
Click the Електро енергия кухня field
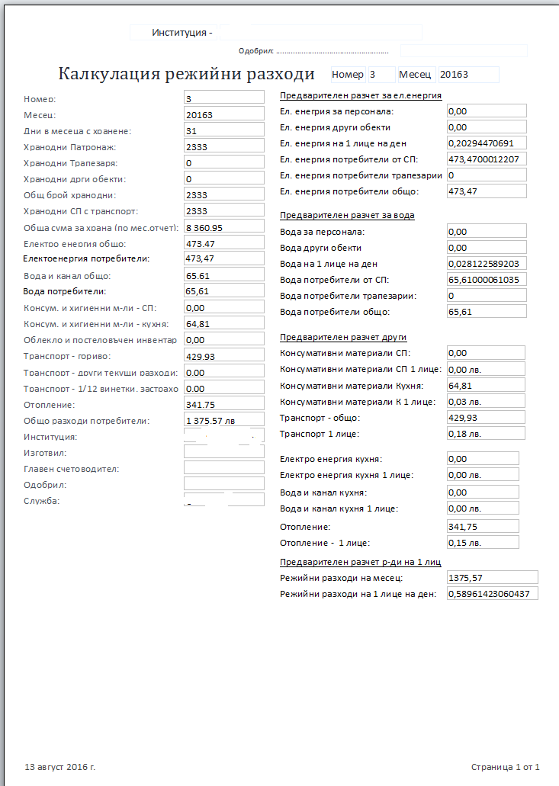(x=484, y=459)
